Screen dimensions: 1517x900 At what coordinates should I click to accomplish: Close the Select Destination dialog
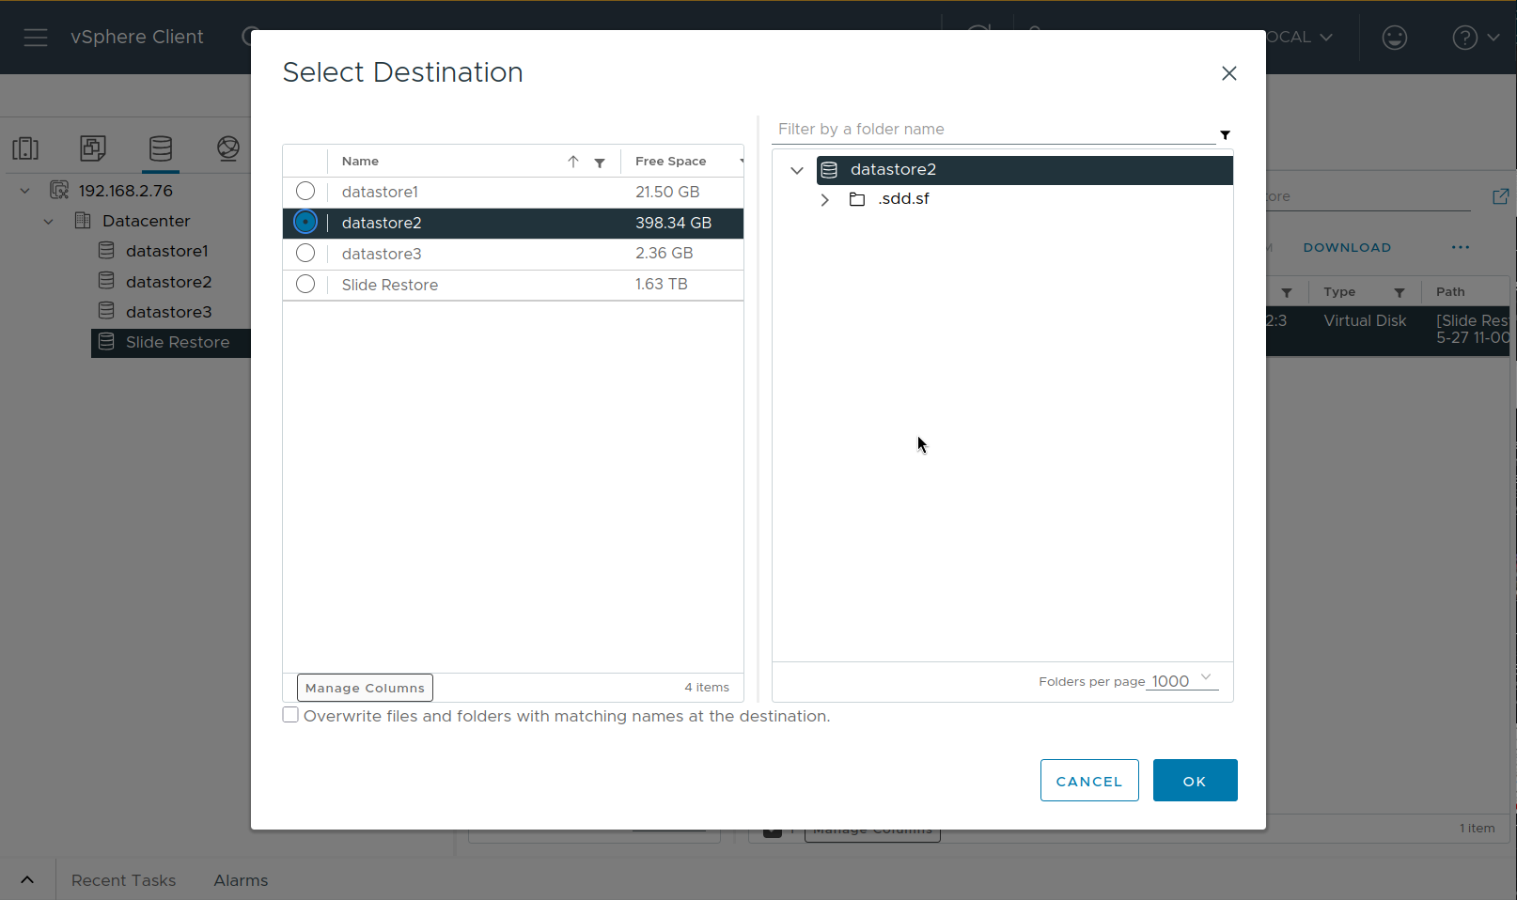pos(1228,73)
